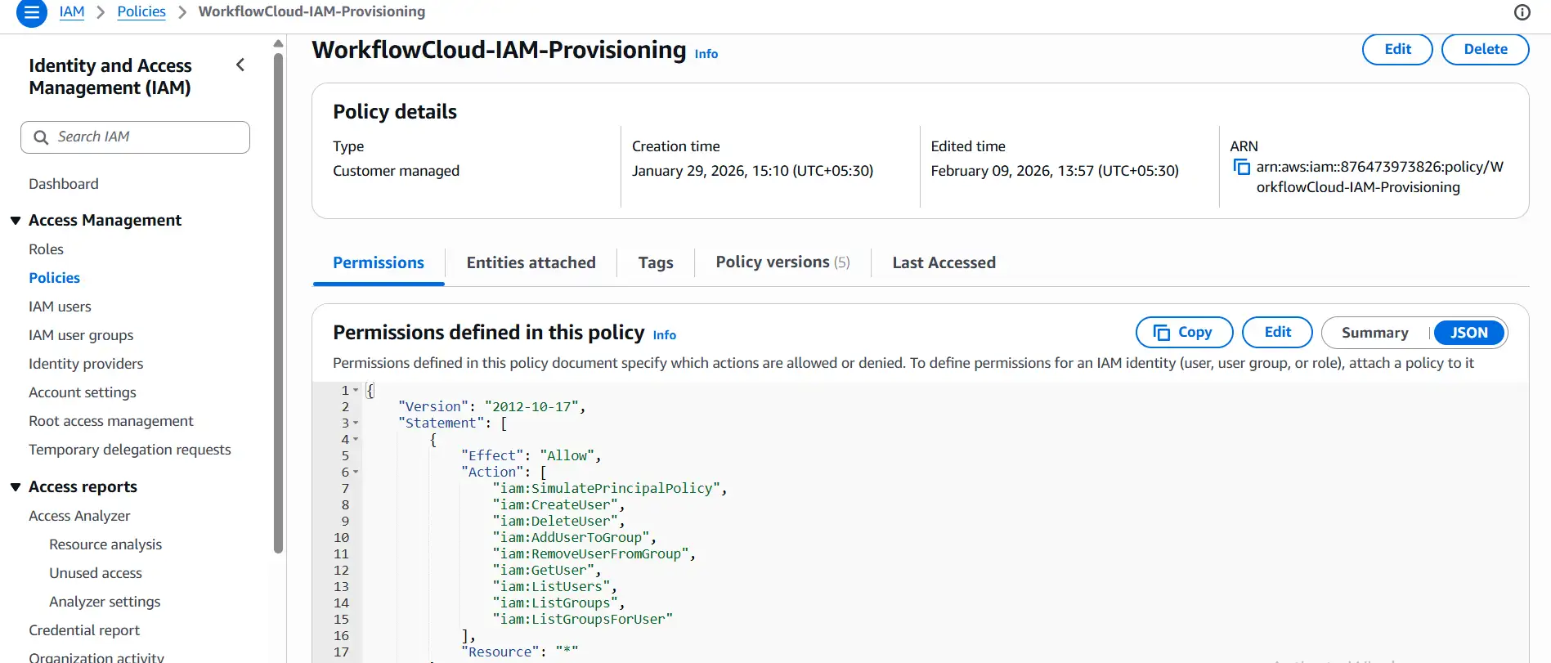Edit the permissions with the Edit button

(x=1277, y=333)
